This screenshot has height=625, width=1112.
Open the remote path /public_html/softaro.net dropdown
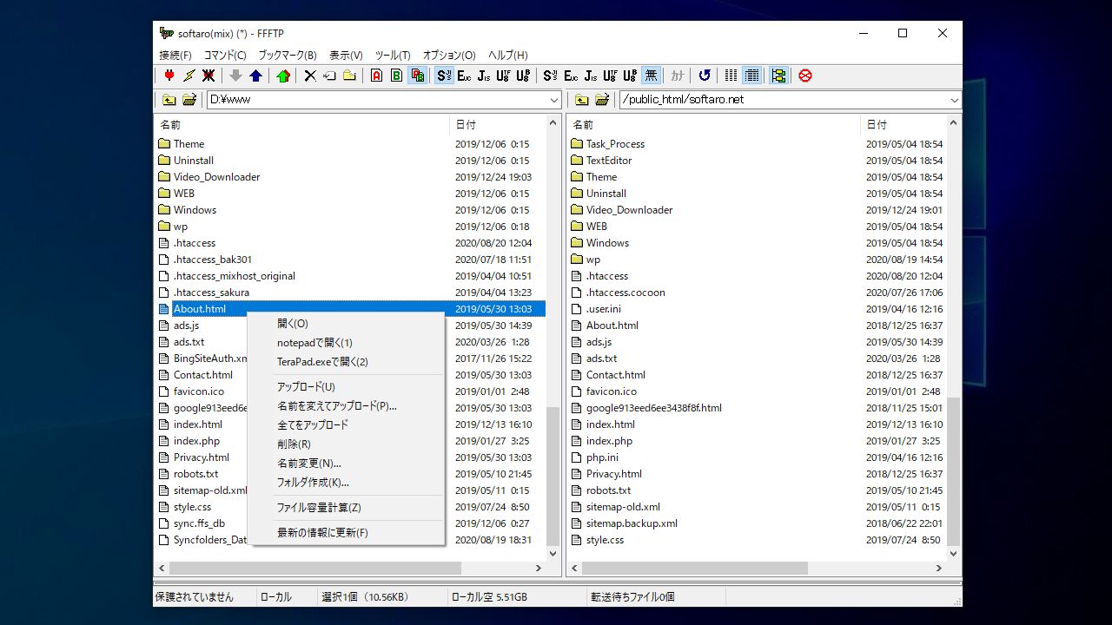point(954,100)
